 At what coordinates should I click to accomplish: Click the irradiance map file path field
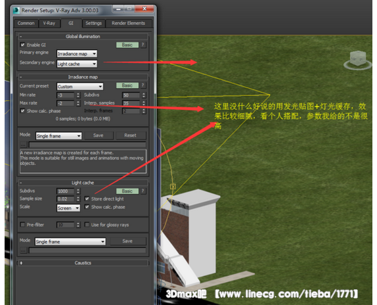point(87,145)
